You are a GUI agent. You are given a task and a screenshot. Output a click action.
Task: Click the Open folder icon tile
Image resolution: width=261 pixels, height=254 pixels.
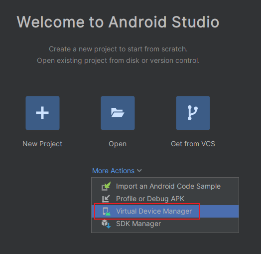[118, 113]
